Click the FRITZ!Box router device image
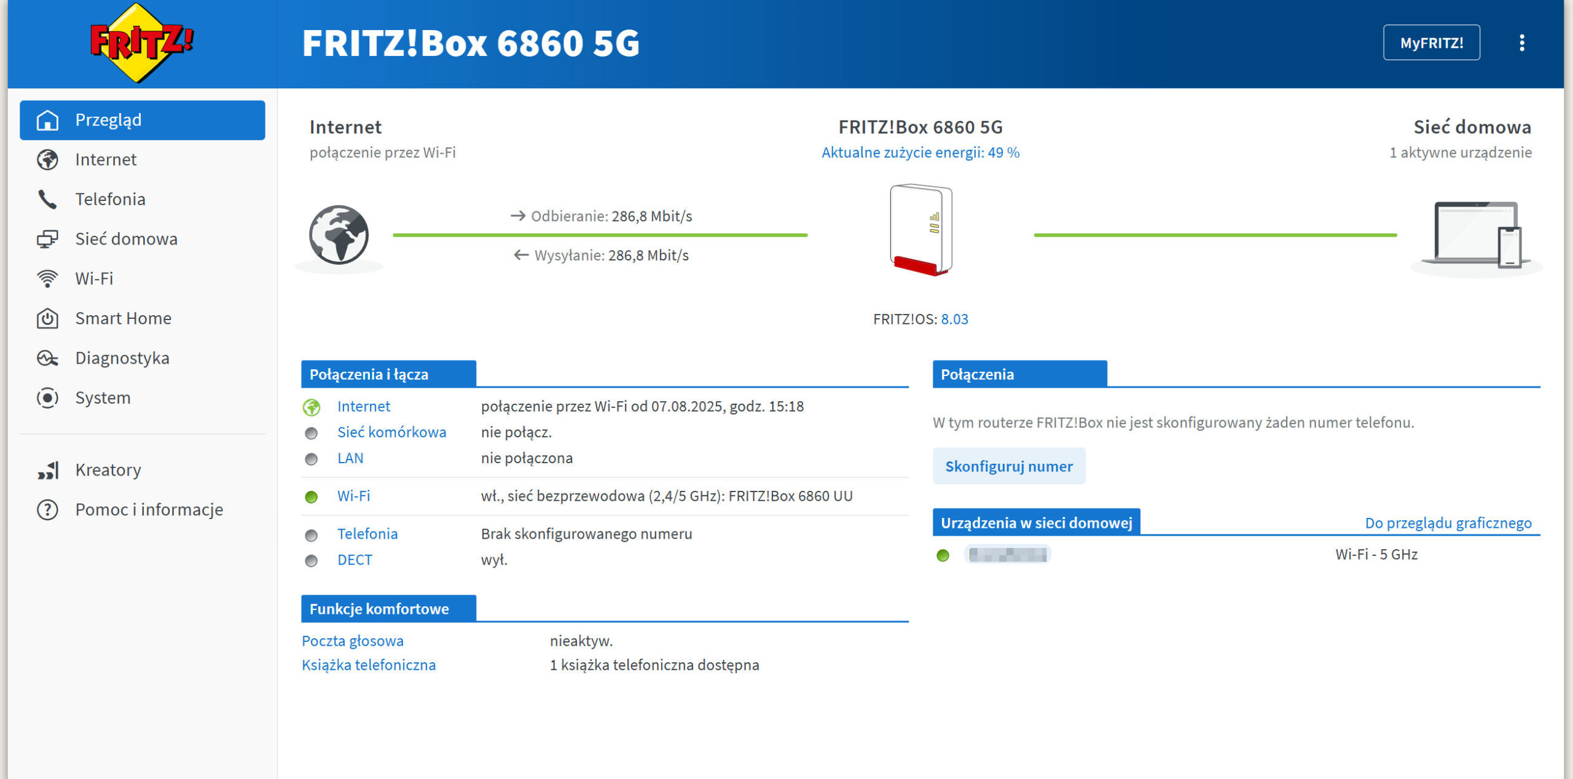 [x=921, y=230]
